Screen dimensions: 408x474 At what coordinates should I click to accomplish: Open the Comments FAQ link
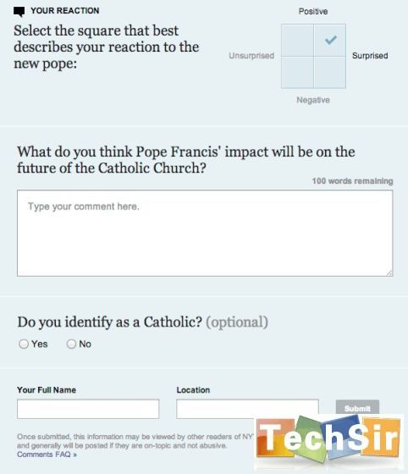(x=47, y=455)
